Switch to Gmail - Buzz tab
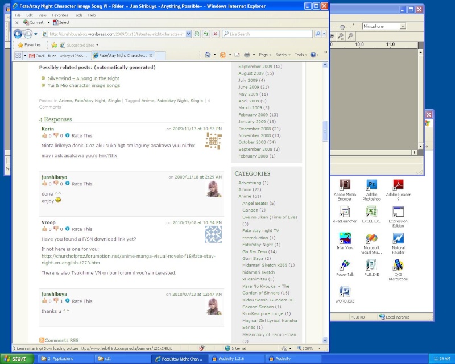 point(59,55)
